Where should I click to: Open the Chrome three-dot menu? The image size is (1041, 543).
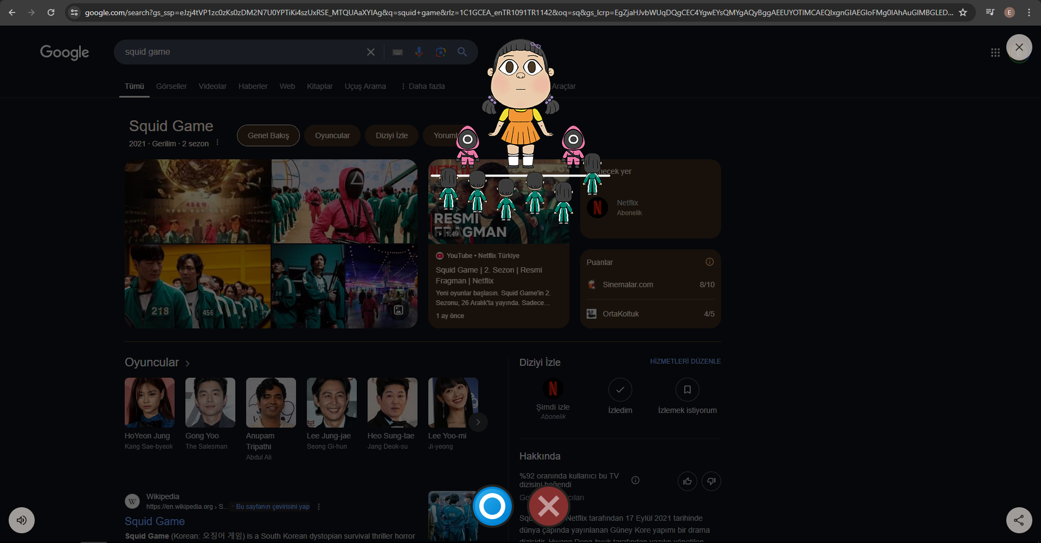click(x=1029, y=12)
